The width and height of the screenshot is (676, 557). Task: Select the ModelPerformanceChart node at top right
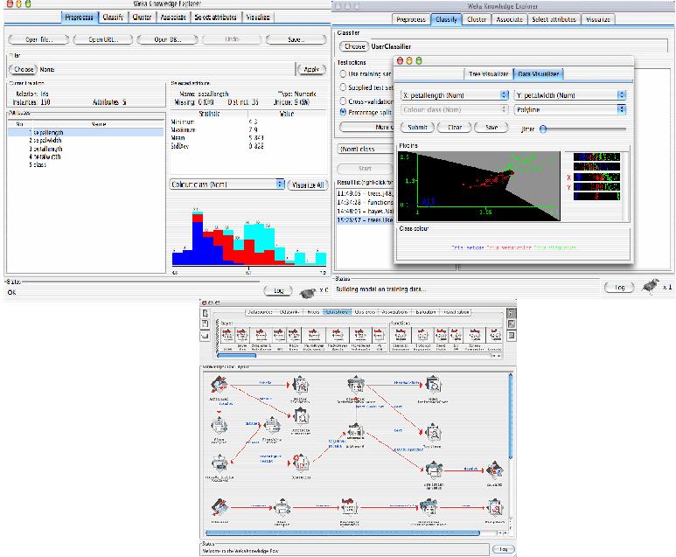432,385
